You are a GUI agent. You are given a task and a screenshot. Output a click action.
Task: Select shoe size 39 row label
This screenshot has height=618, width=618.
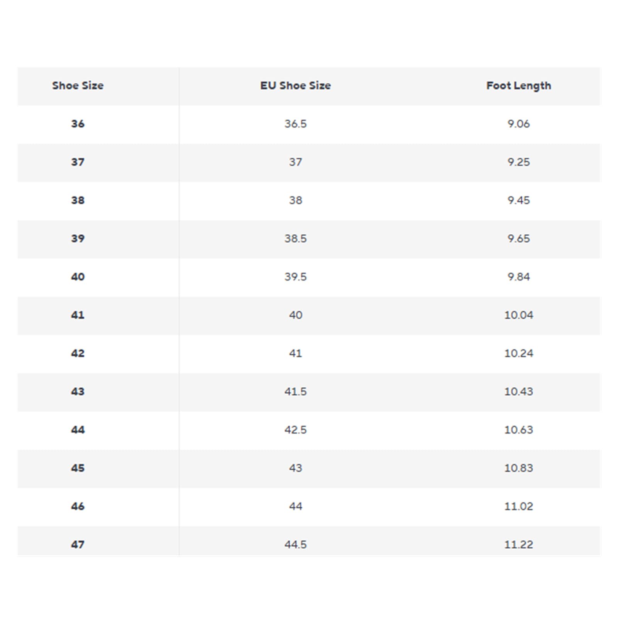[x=78, y=238]
